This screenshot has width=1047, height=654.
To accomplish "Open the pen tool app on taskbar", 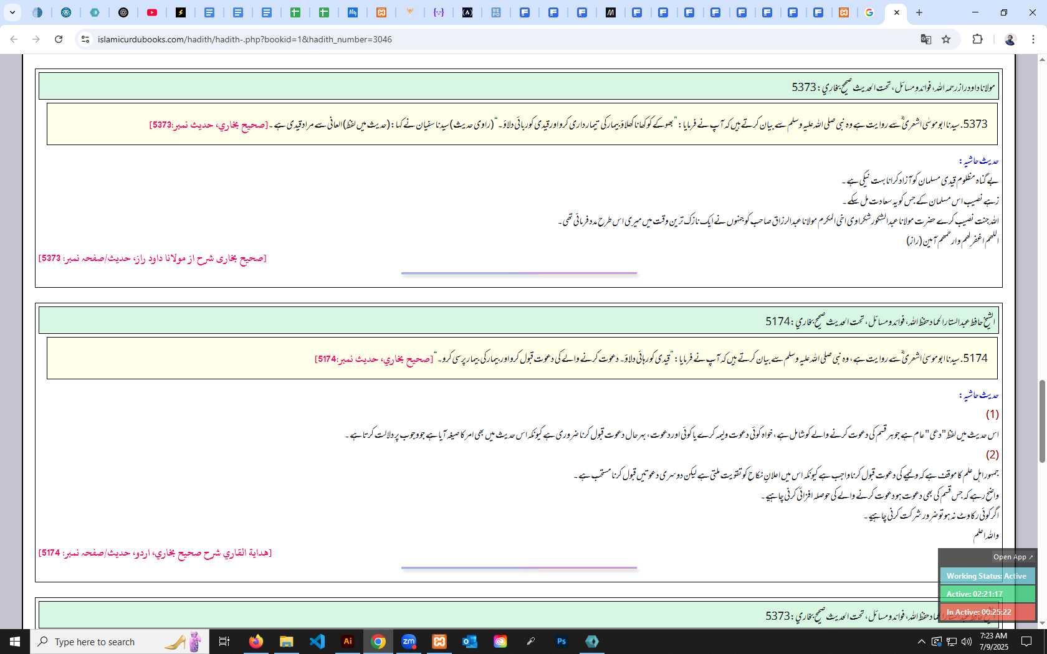I will [531, 642].
